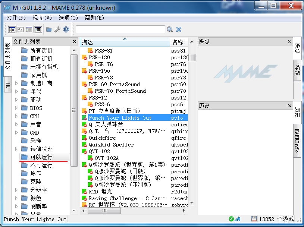
Task: Expand the CPU folder node
Action: 16,116
